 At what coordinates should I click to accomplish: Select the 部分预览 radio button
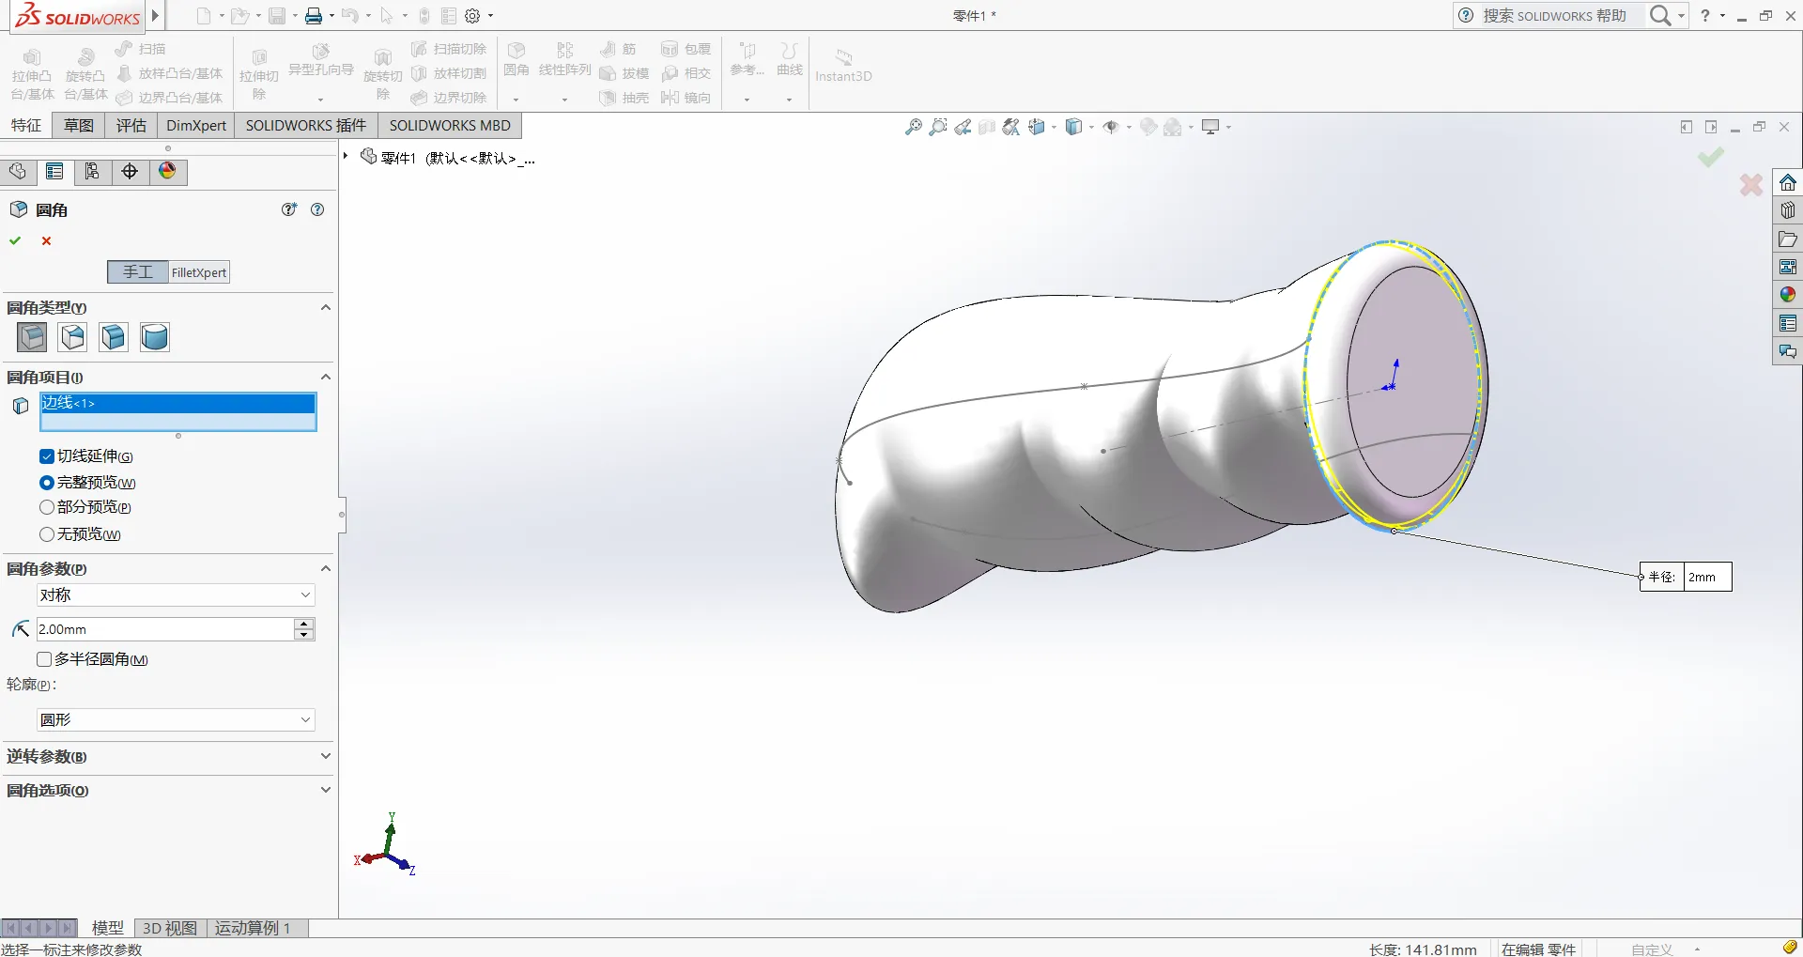47,507
